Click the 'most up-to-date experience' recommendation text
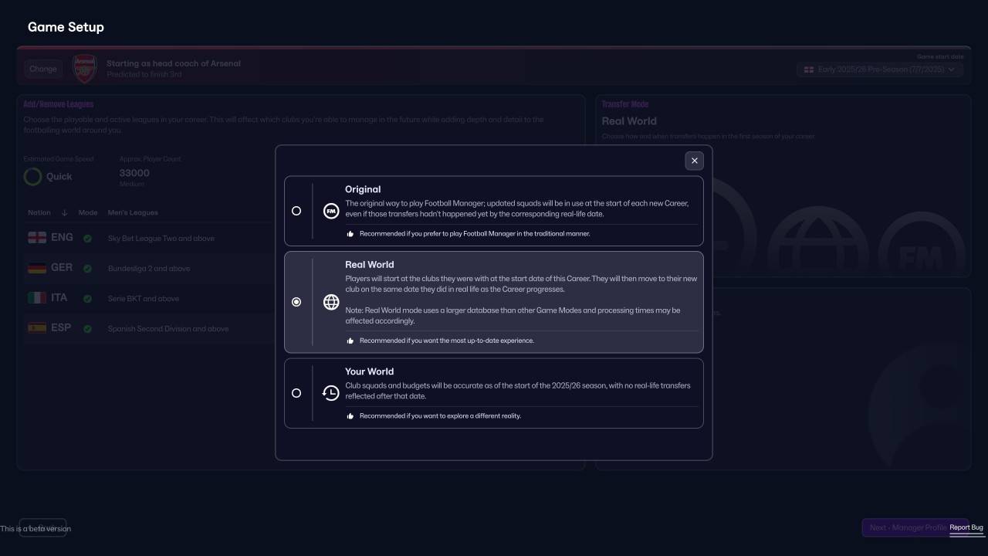 pyautogui.click(x=447, y=341)
